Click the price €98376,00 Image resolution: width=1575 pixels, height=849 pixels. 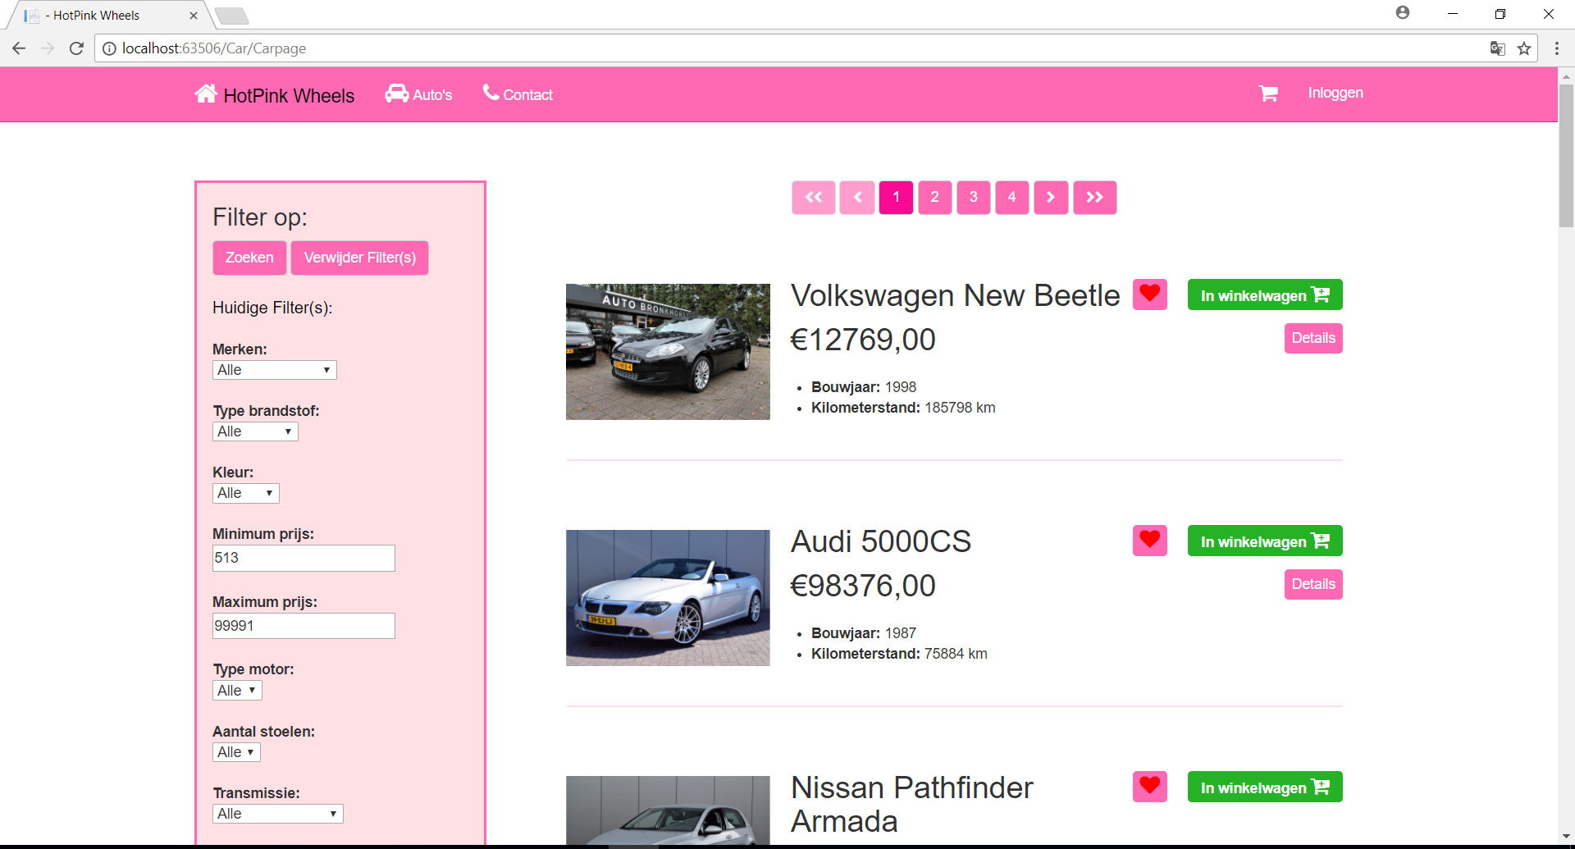click(x=863, y=586)
